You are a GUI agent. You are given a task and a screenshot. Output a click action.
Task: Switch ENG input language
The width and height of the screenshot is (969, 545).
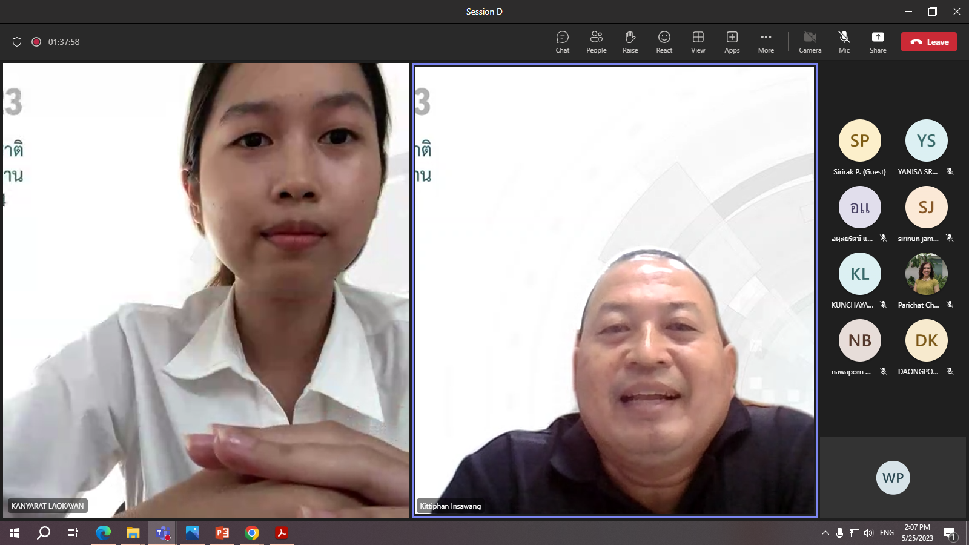887,533
